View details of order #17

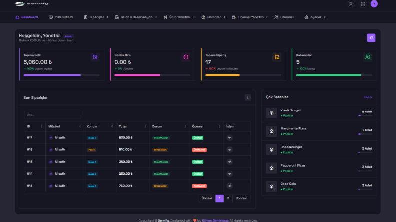click(229, 138)
